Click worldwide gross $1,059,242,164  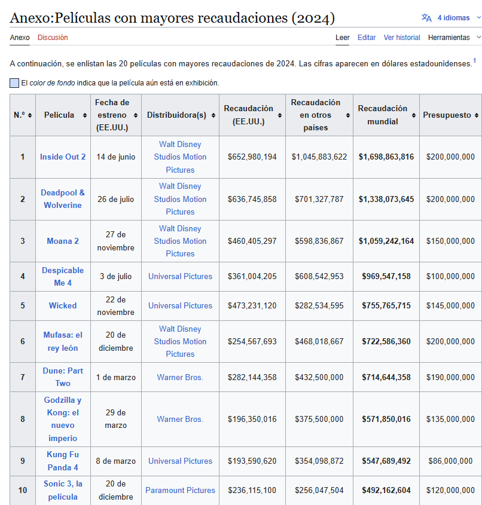(386, 241)
